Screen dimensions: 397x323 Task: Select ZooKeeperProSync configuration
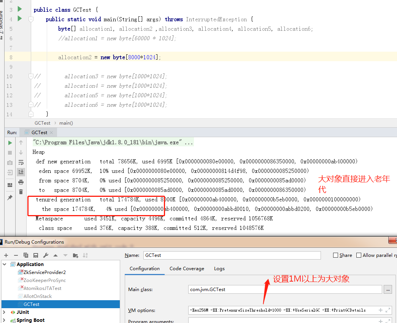click(x=44, y=280)
